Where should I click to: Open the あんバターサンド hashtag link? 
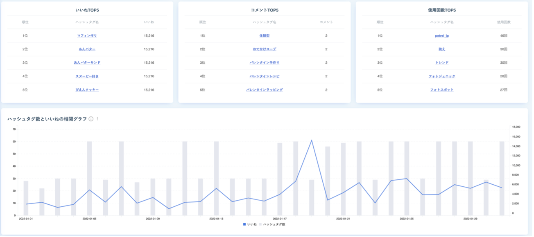click(x=87, y=63)
